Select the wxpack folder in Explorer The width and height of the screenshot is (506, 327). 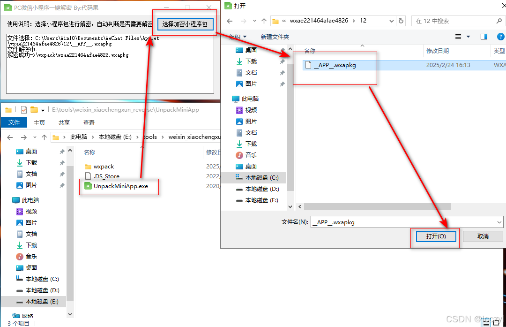[x=104, y=167]
